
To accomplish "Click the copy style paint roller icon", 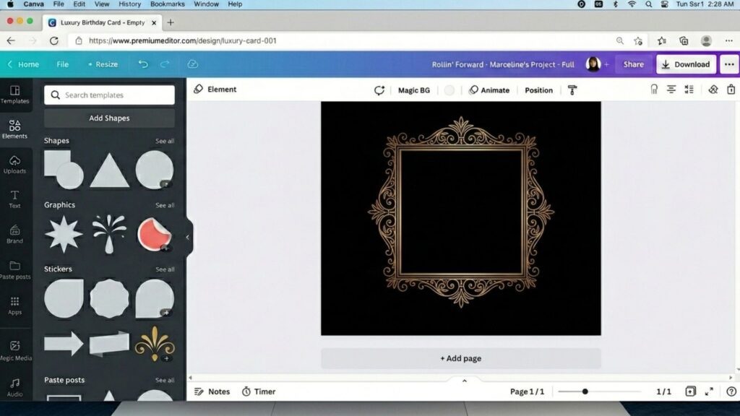I will click(x=572, y=90).
